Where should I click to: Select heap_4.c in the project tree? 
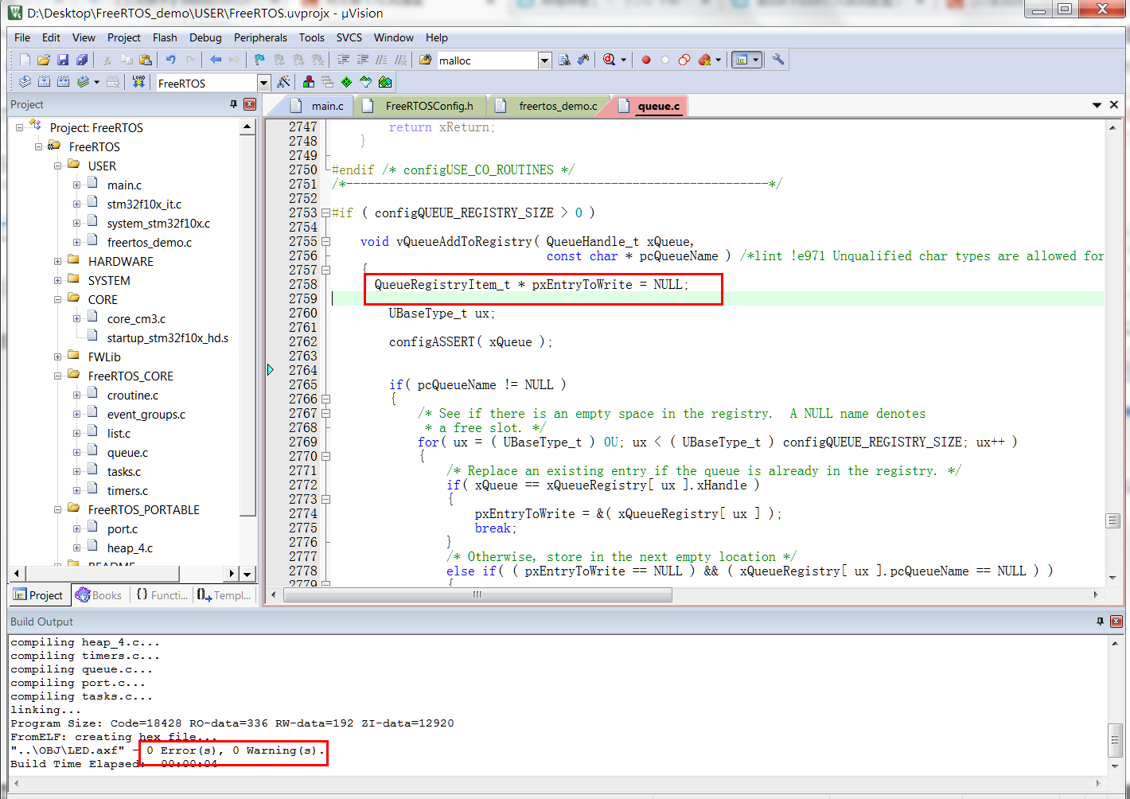tap(130, 548)
